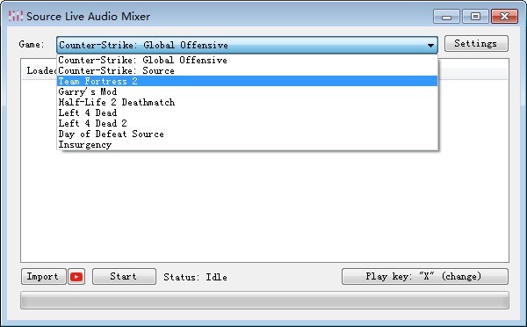Select the Left 4 Dead entry without a number
527x327 pixels.
[x=248, y=113]
